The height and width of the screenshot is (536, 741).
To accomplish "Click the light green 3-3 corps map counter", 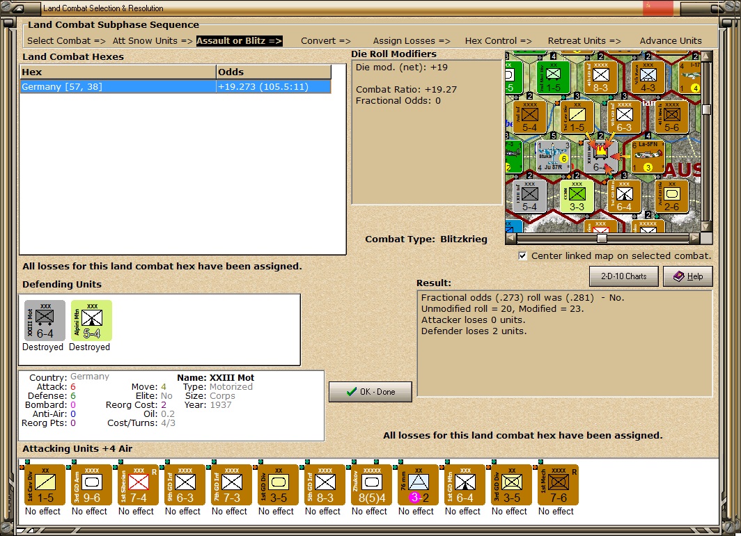I will pyautogui.click(x=577, y=196).
